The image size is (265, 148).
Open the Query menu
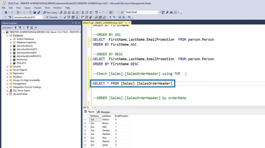click(27, 8)
